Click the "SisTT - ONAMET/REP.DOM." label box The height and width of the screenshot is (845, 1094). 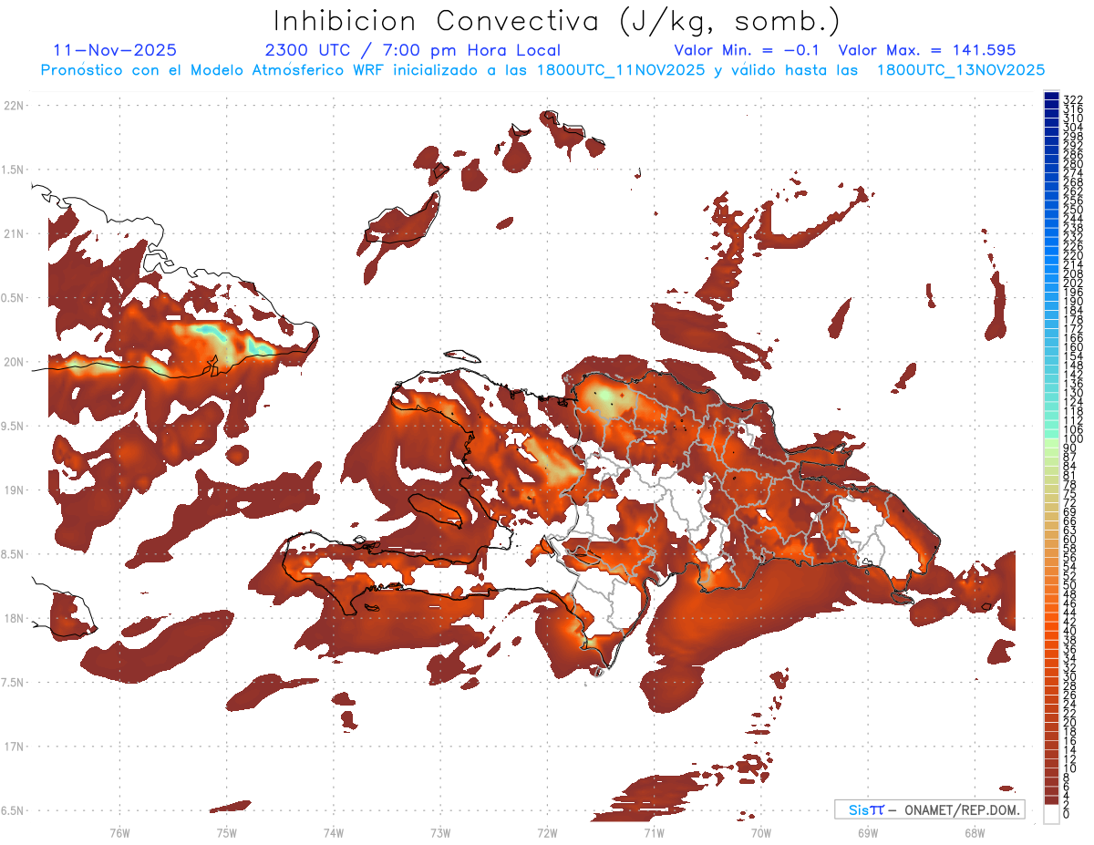click(x=929, y=809)
